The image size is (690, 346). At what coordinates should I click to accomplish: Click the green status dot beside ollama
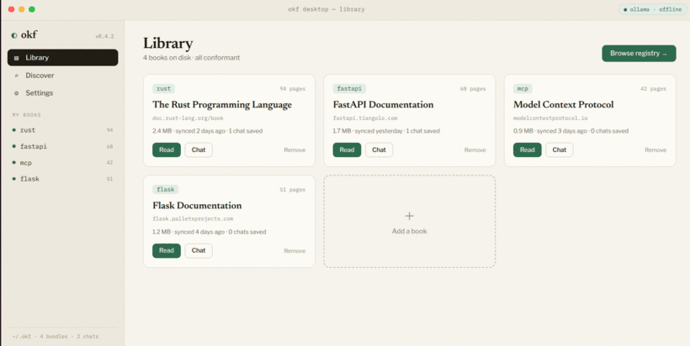pyautogui.click(x=625, y=10)
